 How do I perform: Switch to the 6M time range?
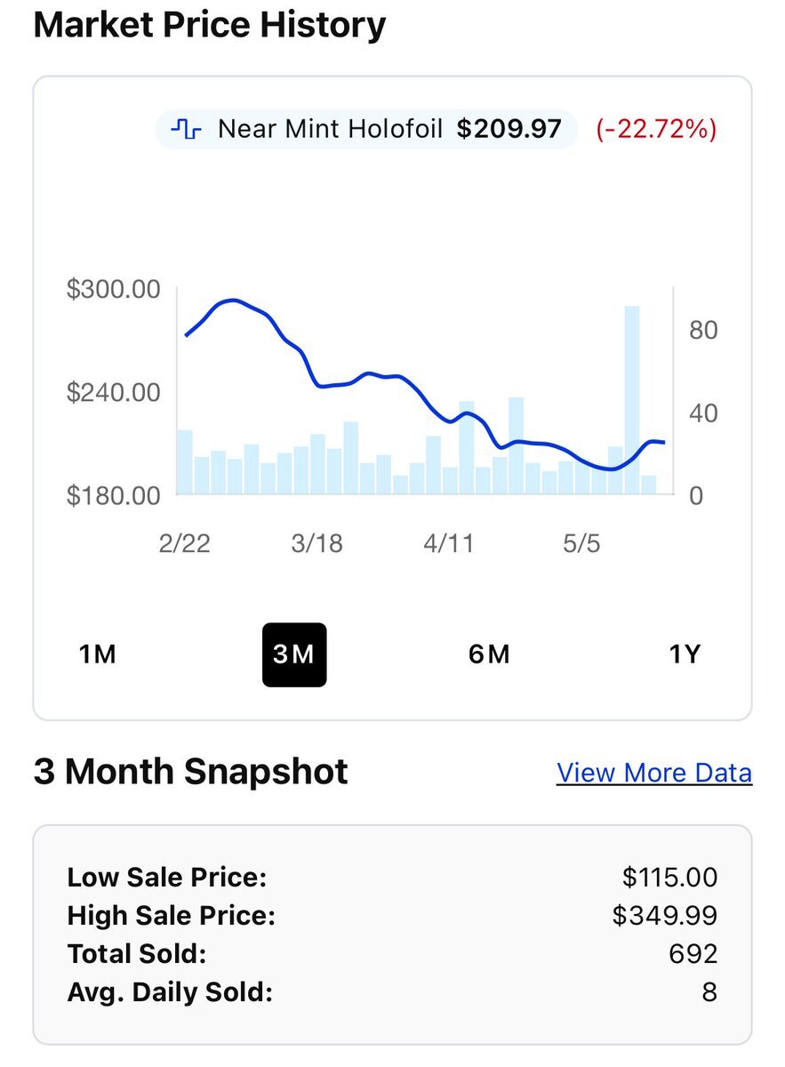[x=489, y=655]
